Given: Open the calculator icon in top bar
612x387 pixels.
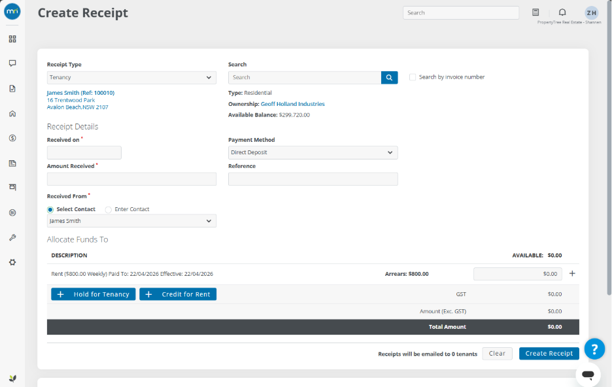Looking at the screenshot, I should (x=535, y=12).
